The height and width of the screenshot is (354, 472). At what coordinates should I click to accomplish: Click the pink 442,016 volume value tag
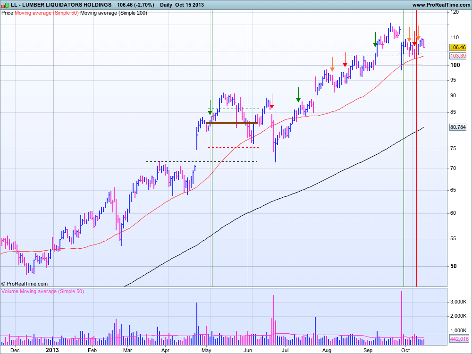coord(459,339)
